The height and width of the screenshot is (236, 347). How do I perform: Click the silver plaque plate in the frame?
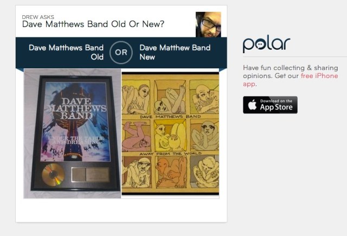pos(91,175)
